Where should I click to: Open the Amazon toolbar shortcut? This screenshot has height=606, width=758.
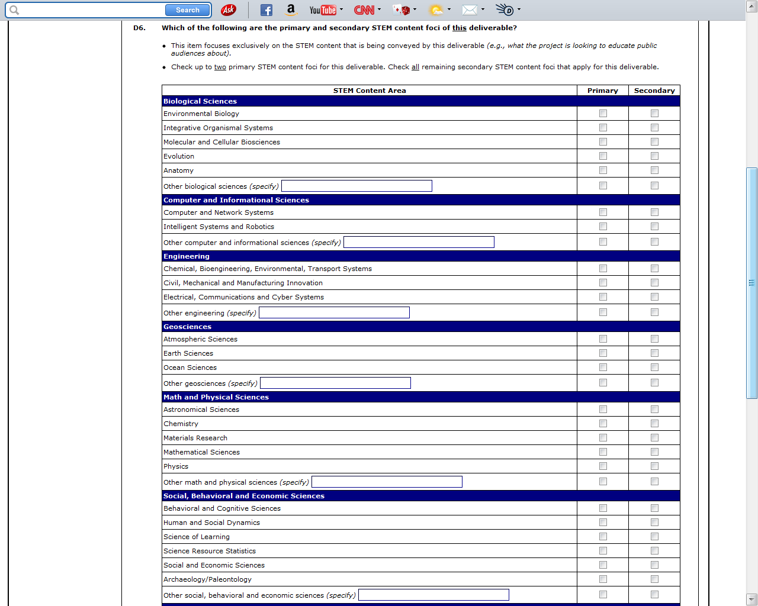(291, 9)
